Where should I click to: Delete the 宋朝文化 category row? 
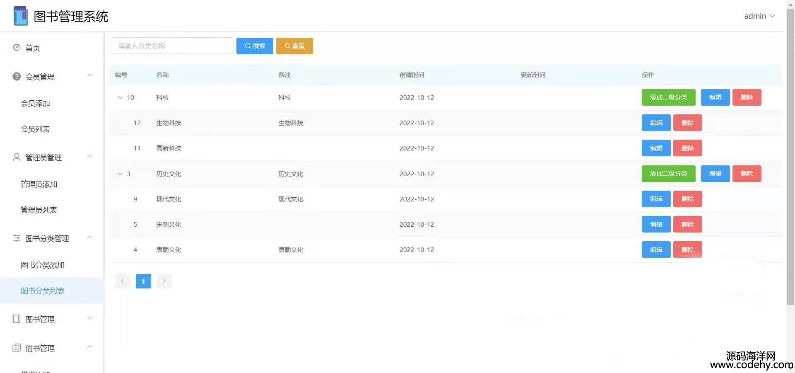tap(687, 225)
